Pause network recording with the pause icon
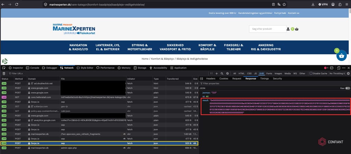This screenshot has height=154, width=351. [211, 73]
